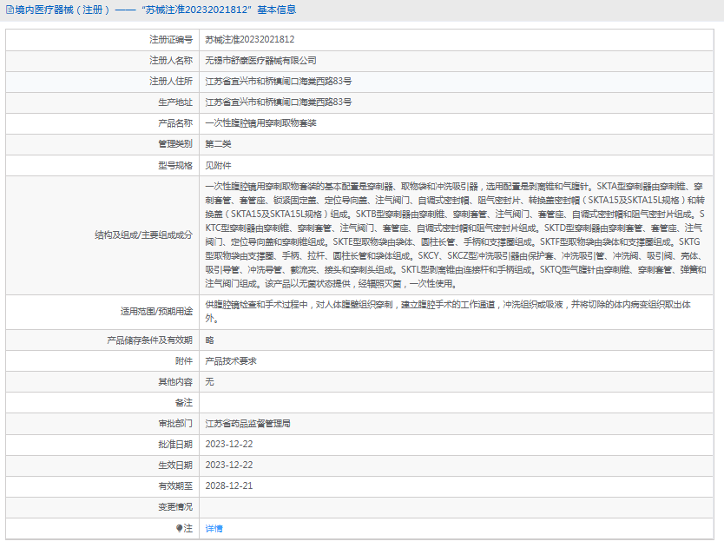Select the value '见附件' in the 型号规格 row
This screenshot has height=548, width=724.
pos(219,165)
